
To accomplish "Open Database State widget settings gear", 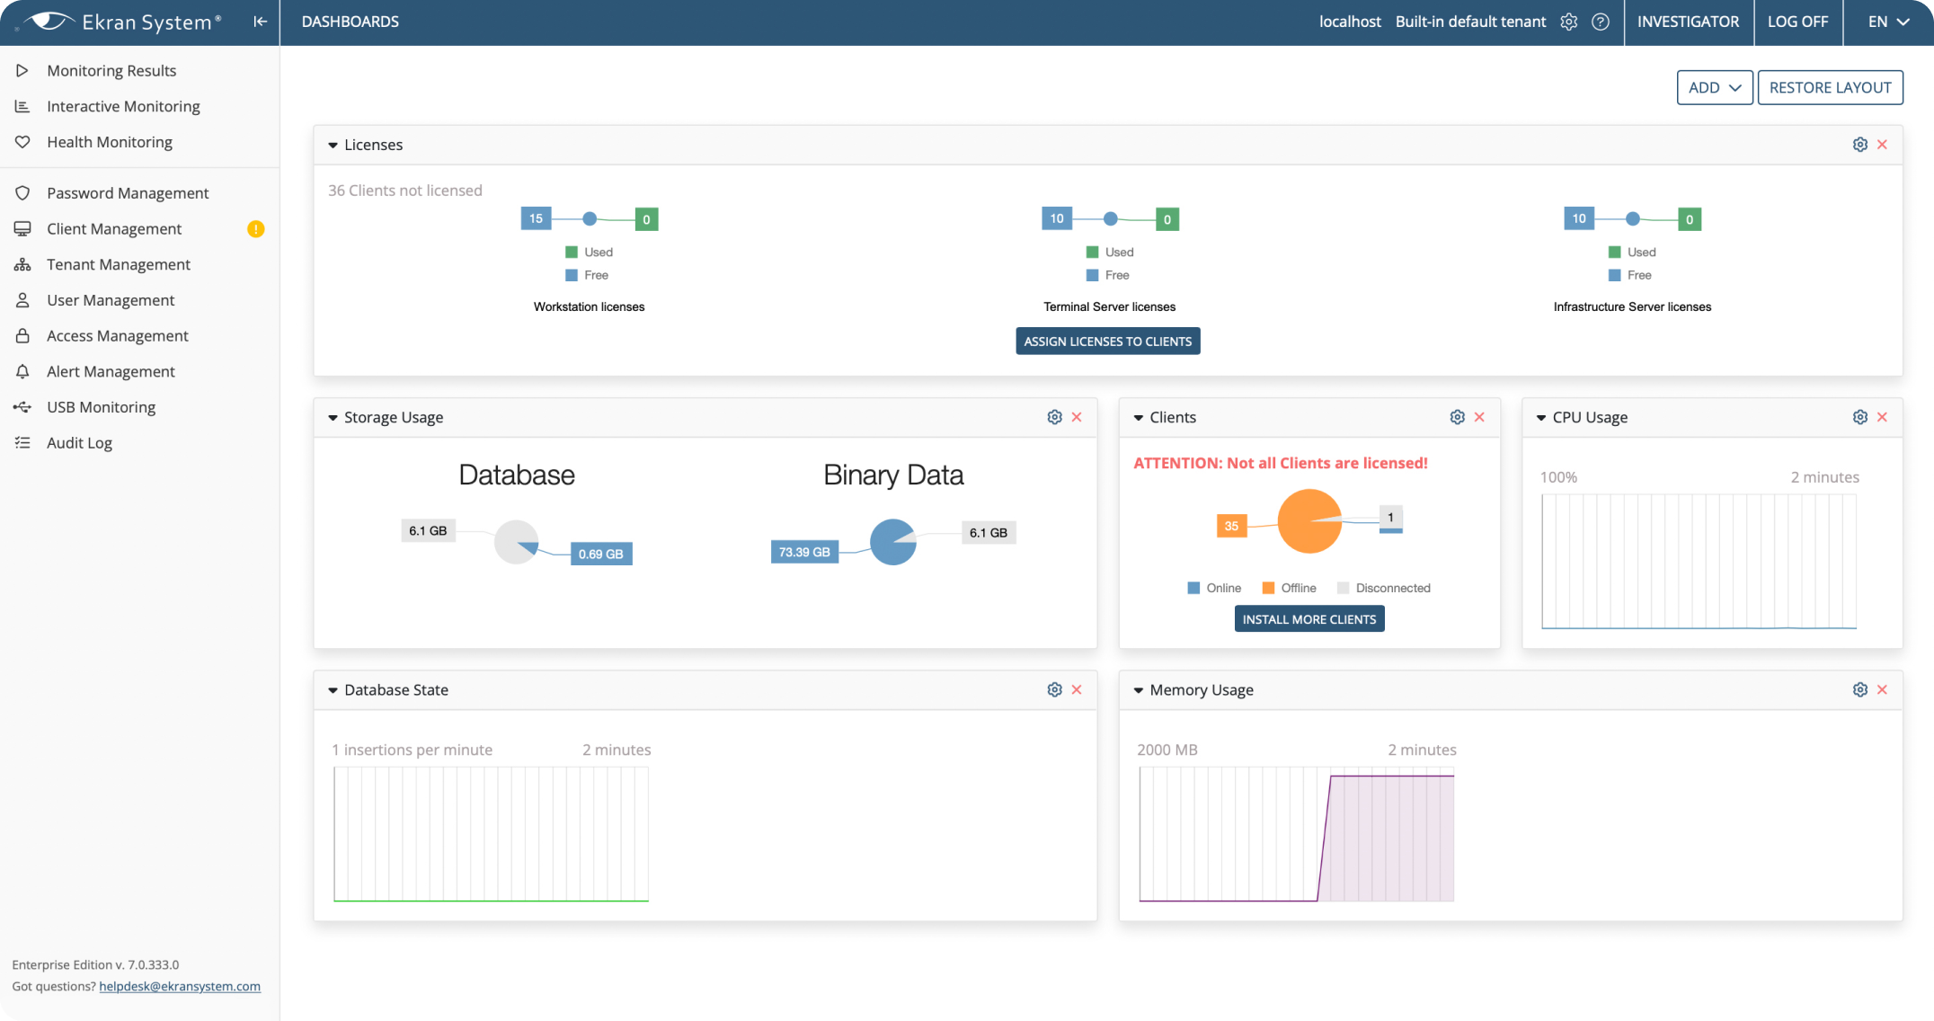I will 1055,689.
